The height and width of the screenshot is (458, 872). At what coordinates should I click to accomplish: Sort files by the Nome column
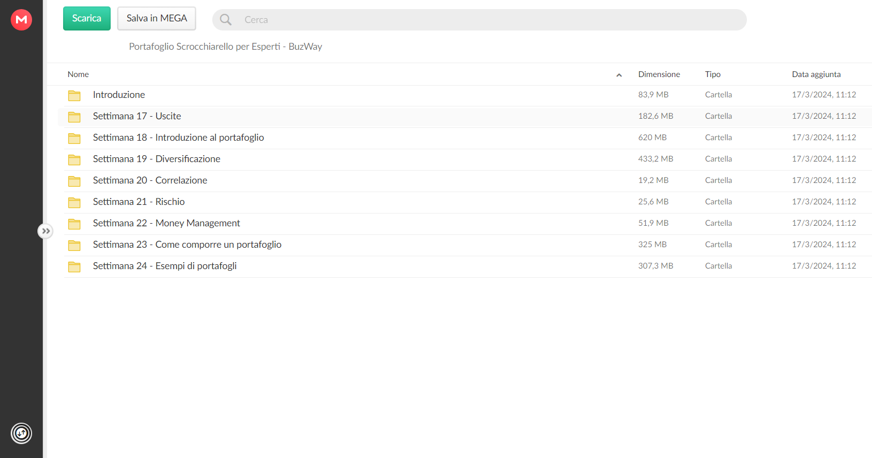[78, 74]
